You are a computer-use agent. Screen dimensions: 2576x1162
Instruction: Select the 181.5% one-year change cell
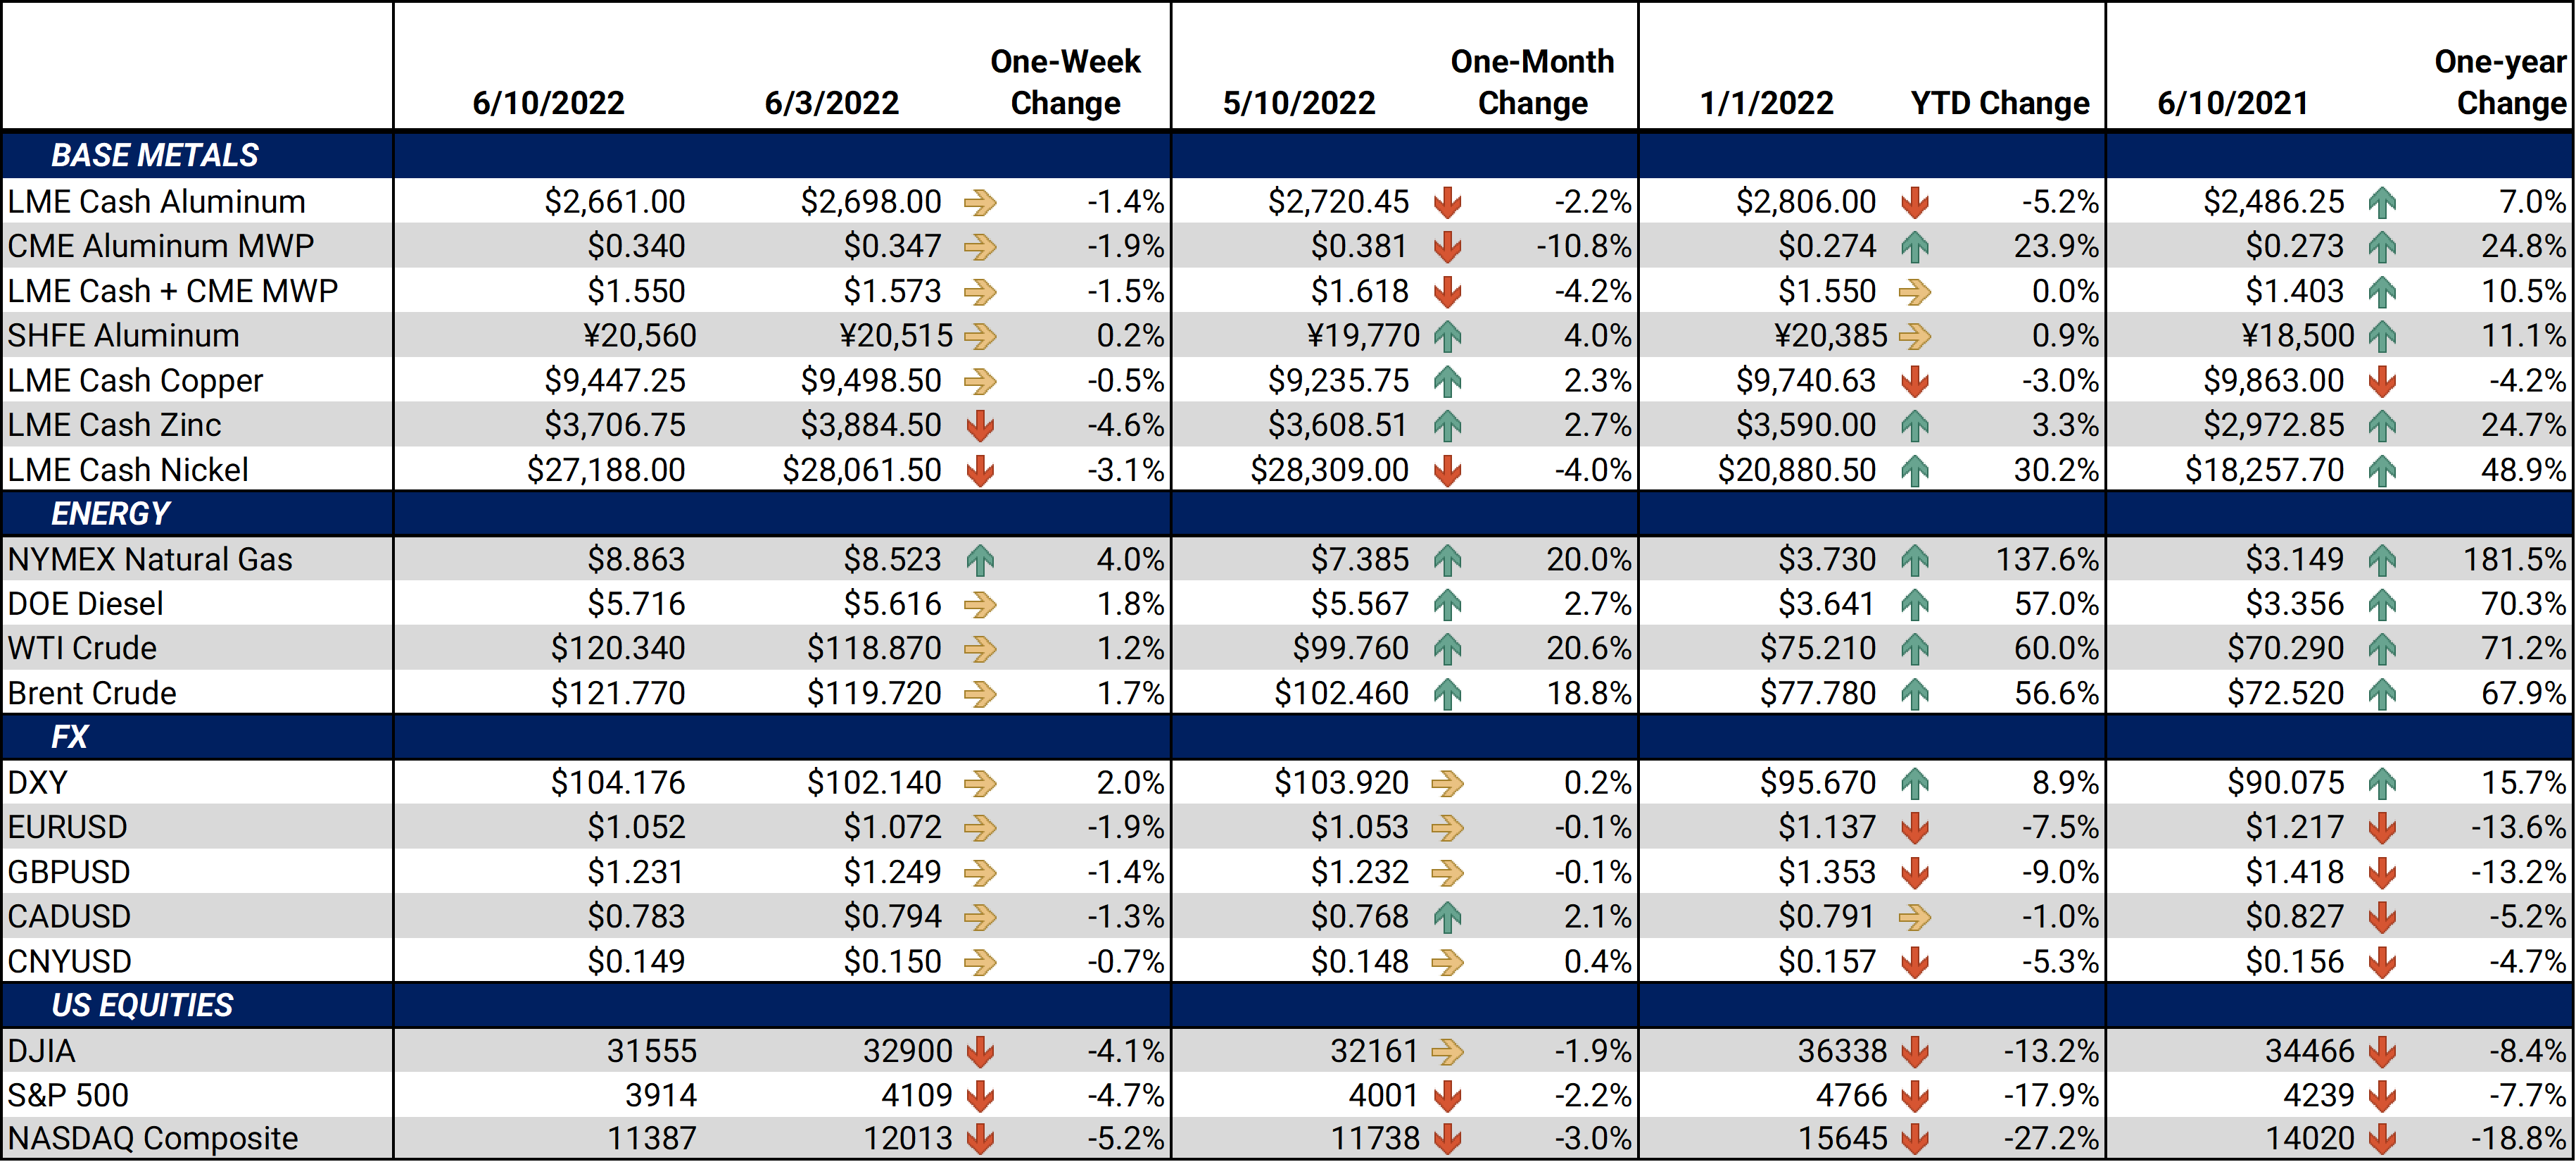2514,559
